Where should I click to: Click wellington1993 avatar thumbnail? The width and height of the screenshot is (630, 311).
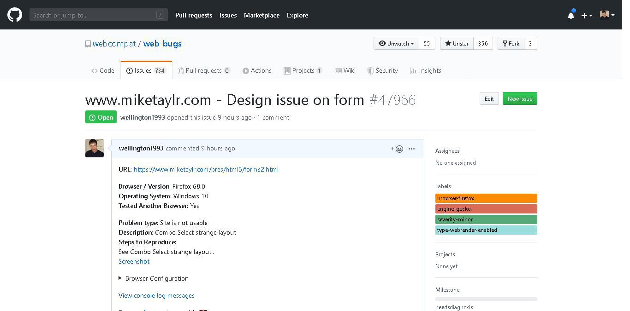tap(95, 148)
